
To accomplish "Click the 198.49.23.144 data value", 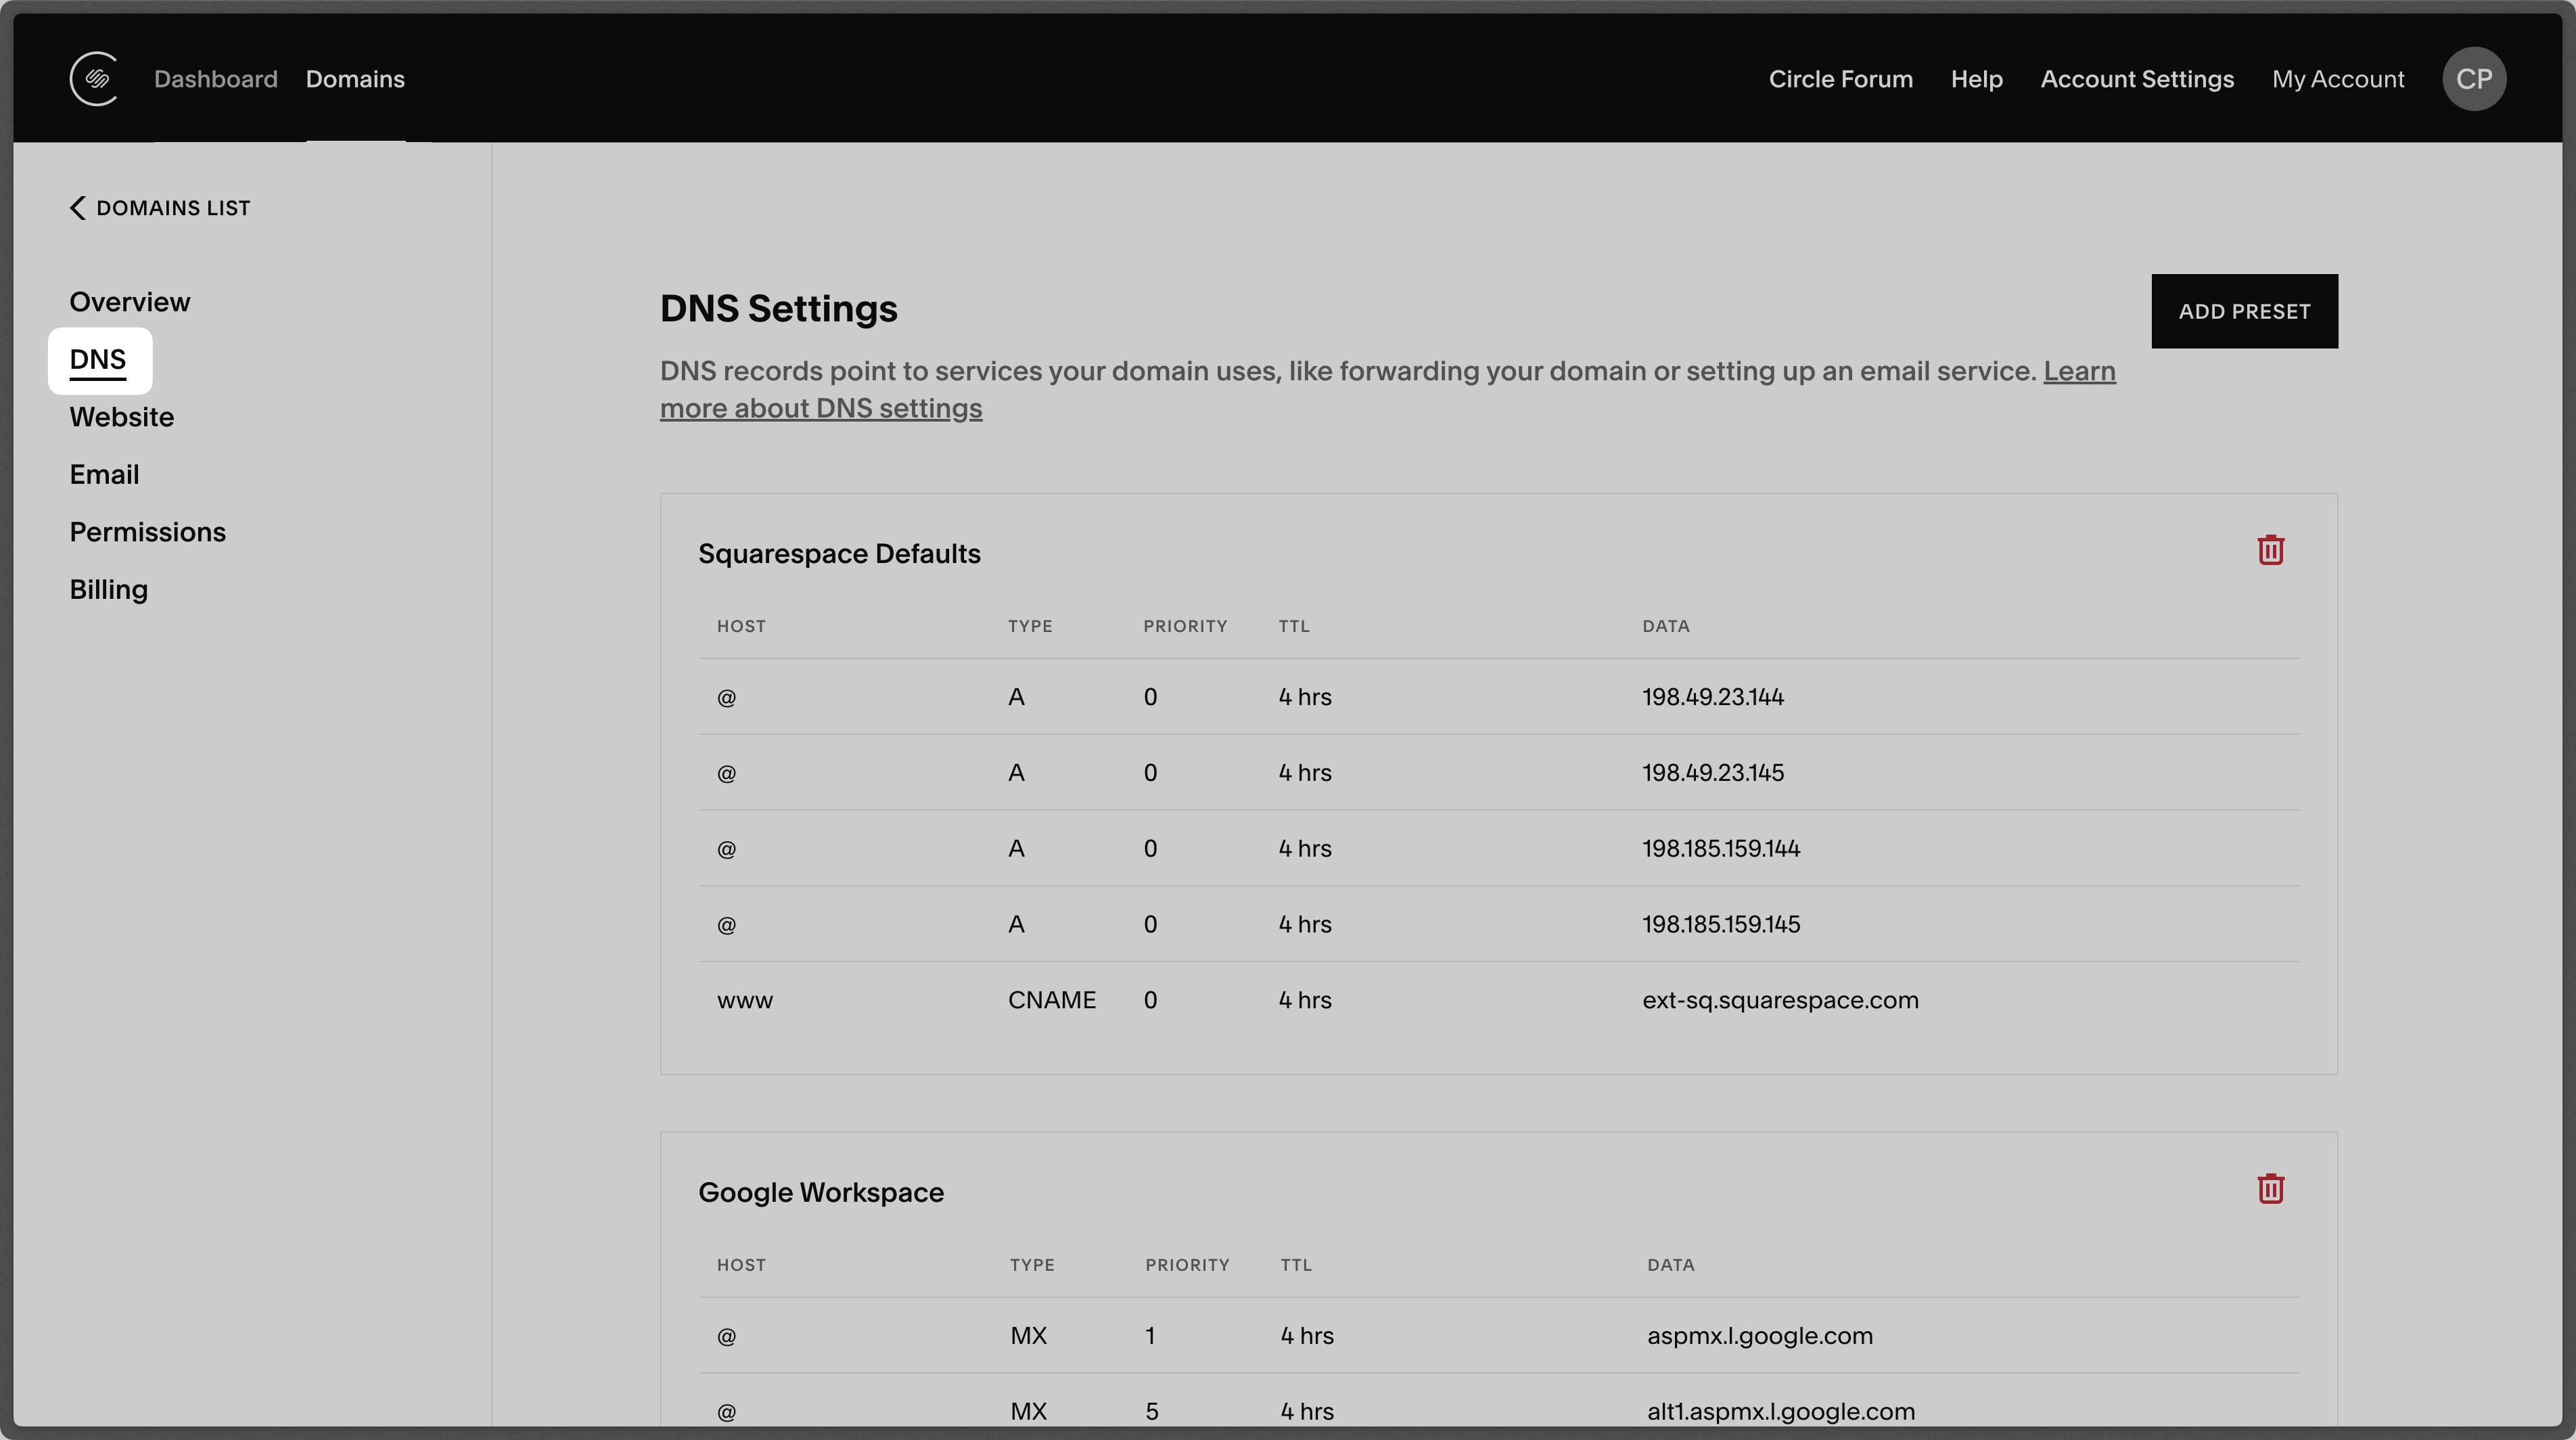I will pyautogui.click(x=1713, y=697).
